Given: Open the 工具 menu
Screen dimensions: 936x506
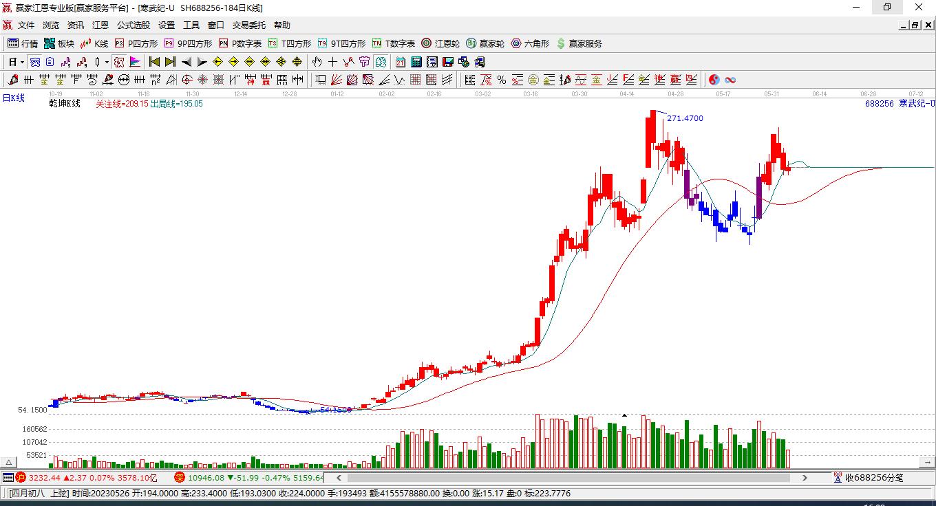Looking at the screenshot, I should pos(191,25).
